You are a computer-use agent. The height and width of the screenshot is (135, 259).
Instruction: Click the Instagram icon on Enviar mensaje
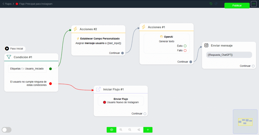click(x=206, y=45)
